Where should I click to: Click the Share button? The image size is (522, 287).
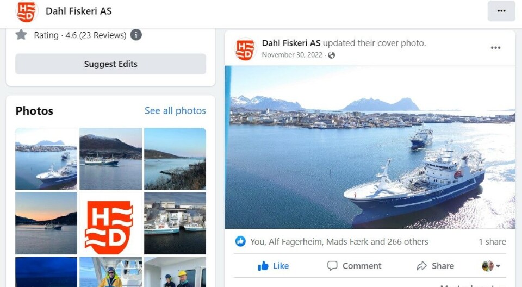tap(435, 266)
